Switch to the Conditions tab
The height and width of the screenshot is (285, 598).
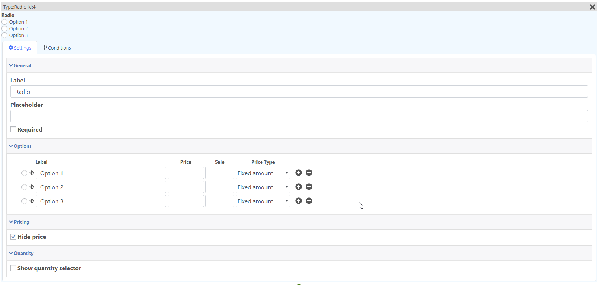[57, 48]
